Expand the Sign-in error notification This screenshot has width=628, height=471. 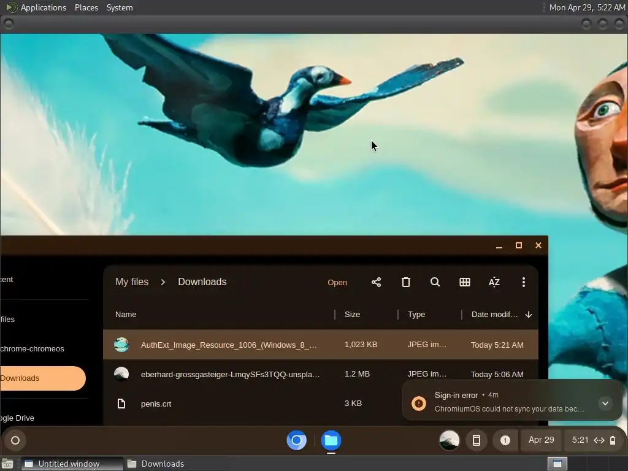click(605, 403)
